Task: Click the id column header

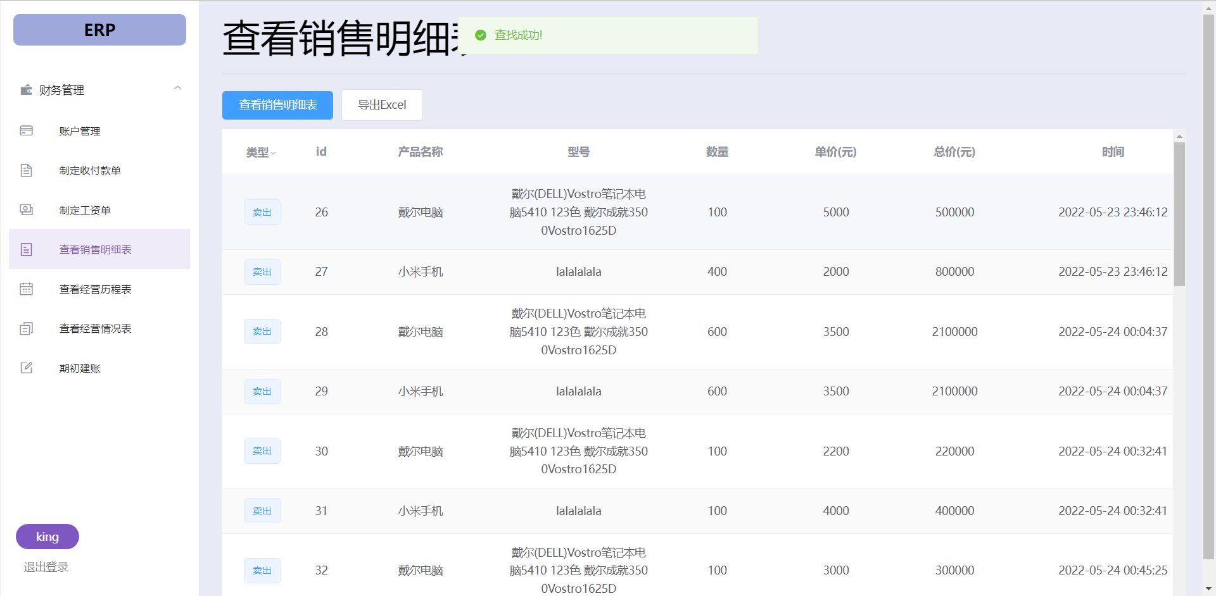Action: (321, 152)
